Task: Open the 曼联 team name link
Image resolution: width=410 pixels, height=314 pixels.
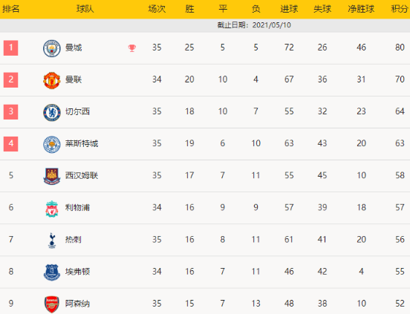Action: 74,79
